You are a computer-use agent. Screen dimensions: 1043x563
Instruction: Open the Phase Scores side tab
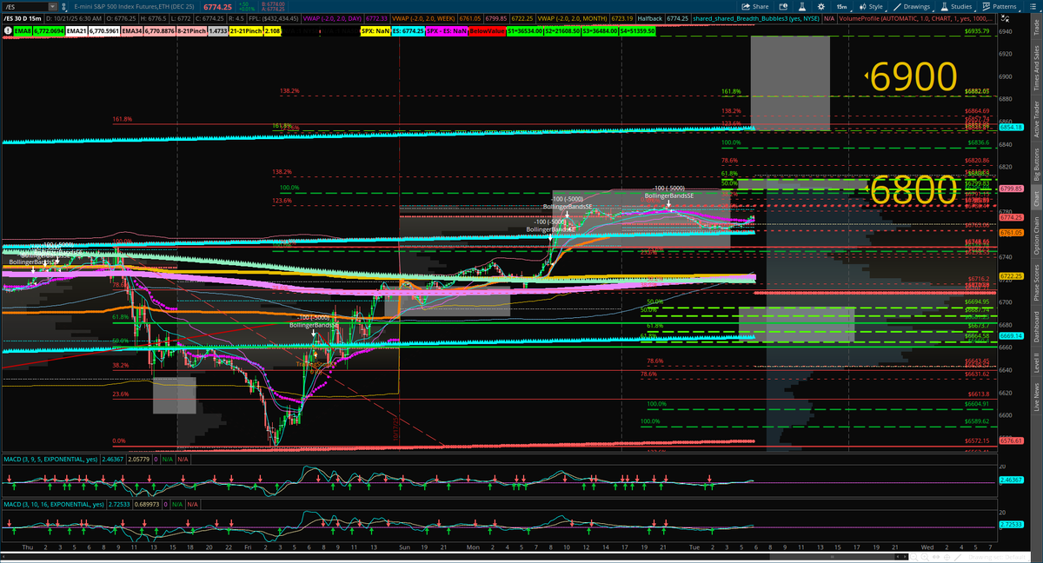(1036, 284)
